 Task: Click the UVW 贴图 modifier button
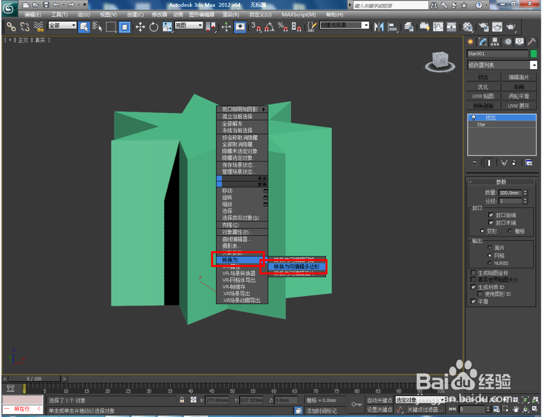[x=483, y=96]
